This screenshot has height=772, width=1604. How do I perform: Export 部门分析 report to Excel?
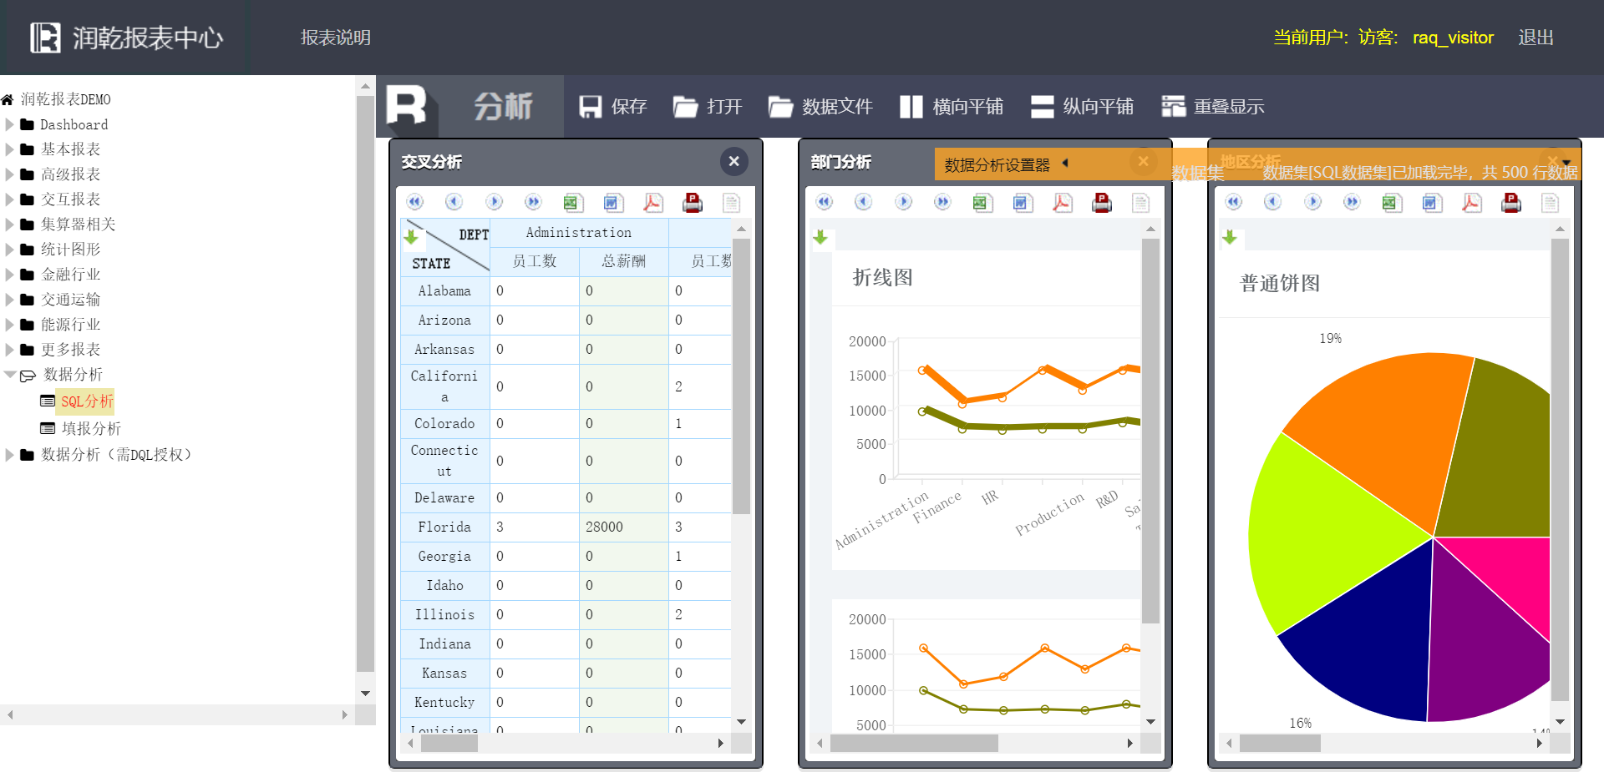(x=982, y=202)
